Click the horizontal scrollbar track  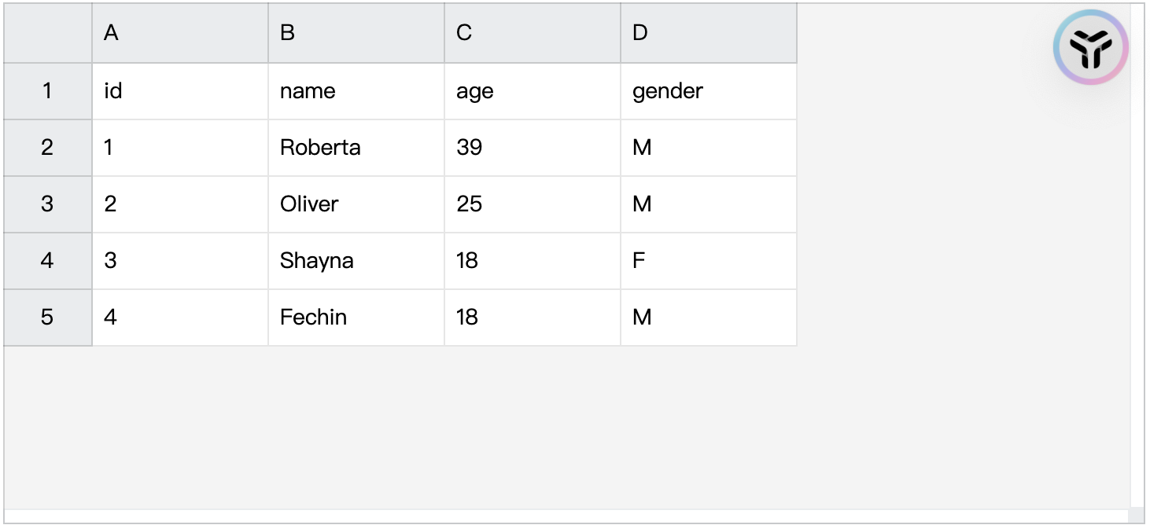(566, 516)
